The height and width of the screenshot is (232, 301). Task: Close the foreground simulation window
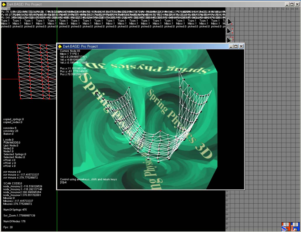pyautogui.click(x=241, y=46)
